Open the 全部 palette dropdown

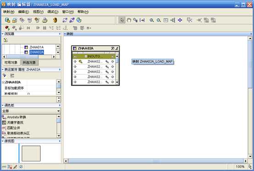[x=31, y=111]
